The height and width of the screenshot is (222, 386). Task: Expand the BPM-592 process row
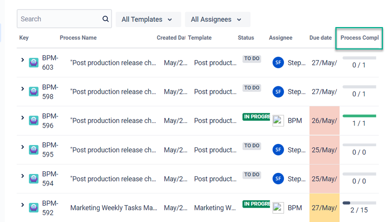[x=23, y=205]
